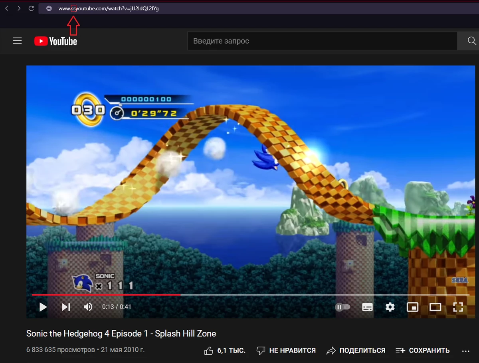Go to the YouTube home logo
The width and height of the screenshot is (479, 363).
(55, 41)
